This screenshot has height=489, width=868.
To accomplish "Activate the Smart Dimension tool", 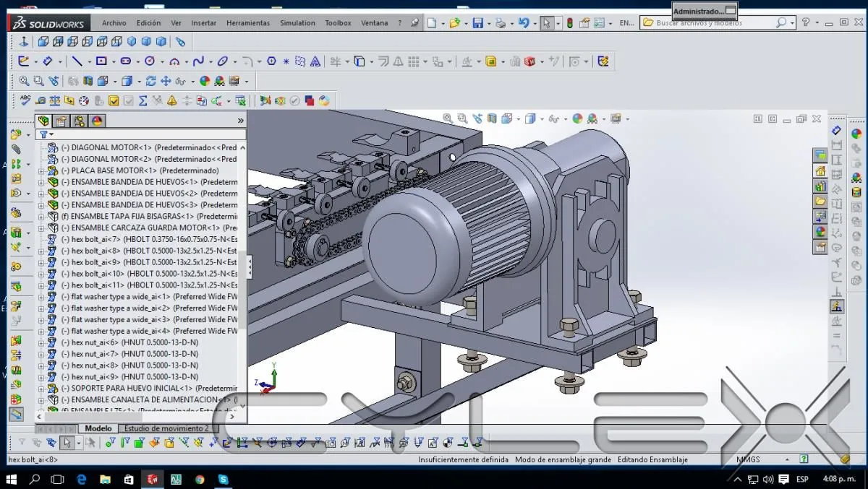I will click(x=48, y=61).
